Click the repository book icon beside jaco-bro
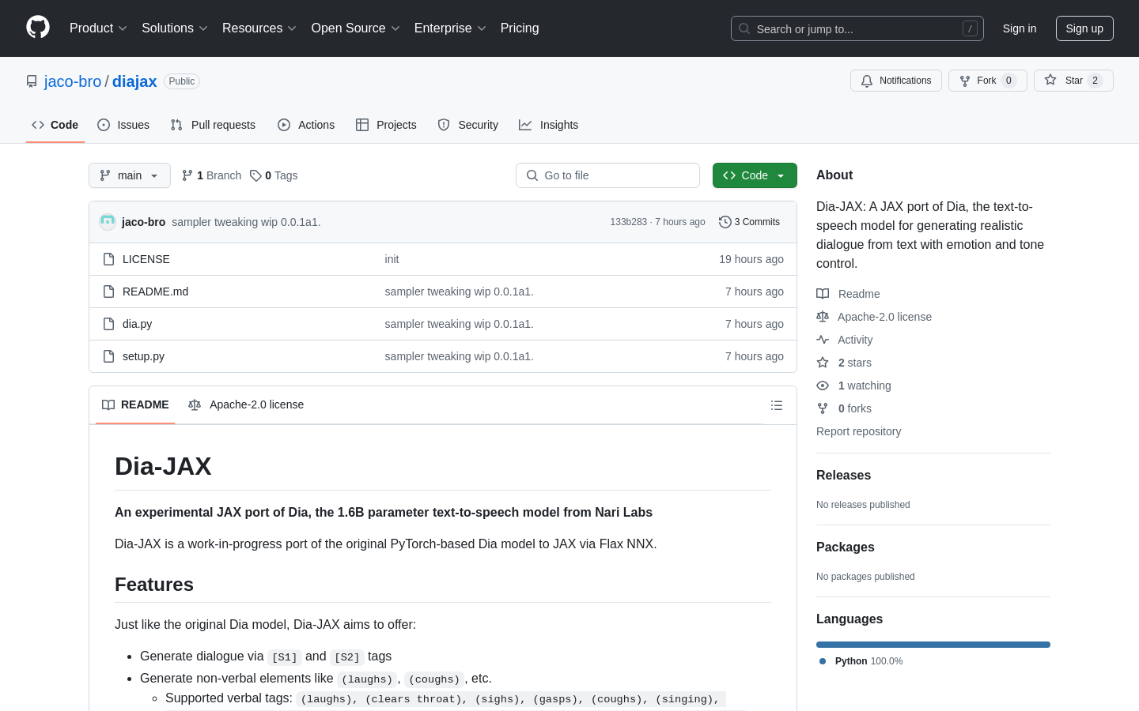The width and height of the screenshot is (1139, 711). click(x=32, y=81)
